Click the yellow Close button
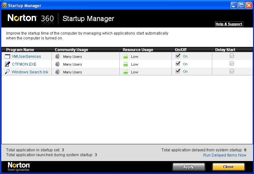 (228, 167)
